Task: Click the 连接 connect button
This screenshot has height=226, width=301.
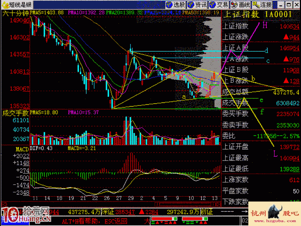Action: click(262, 5)
